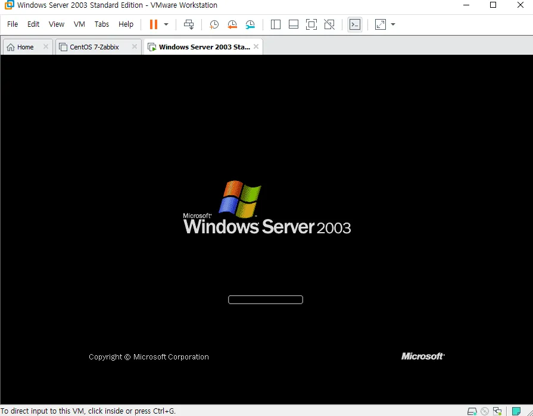Switch to the CentOS 7-Zabbix tab

(95, 47)
